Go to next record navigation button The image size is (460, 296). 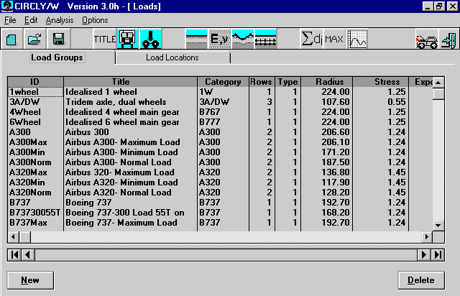[x=424, y=254]
